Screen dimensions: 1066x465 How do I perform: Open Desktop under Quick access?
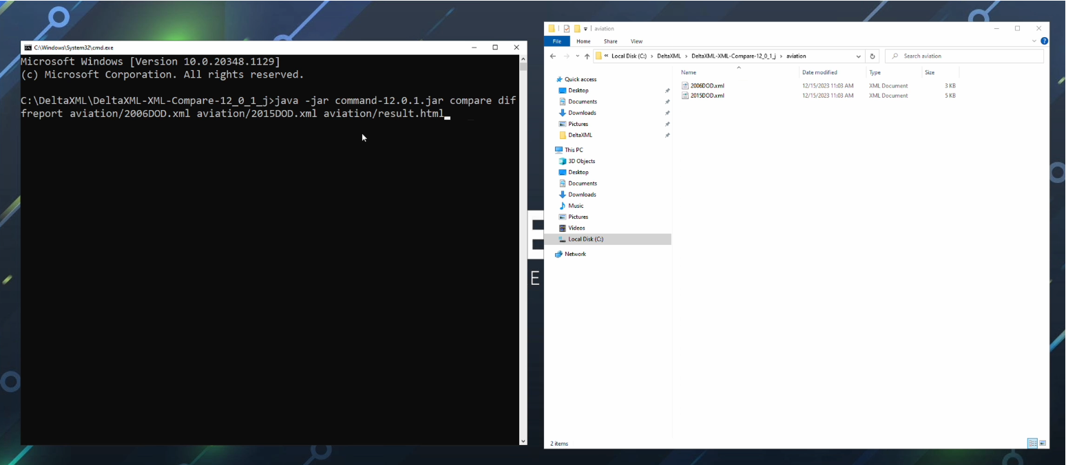pos(578,91)
